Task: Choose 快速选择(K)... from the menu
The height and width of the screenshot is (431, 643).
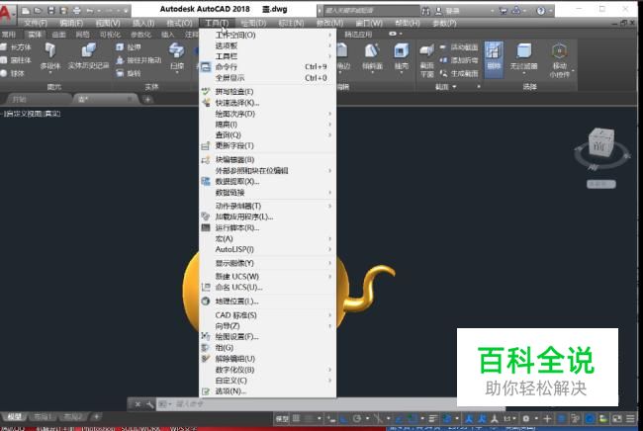Action: click(267, 103)
